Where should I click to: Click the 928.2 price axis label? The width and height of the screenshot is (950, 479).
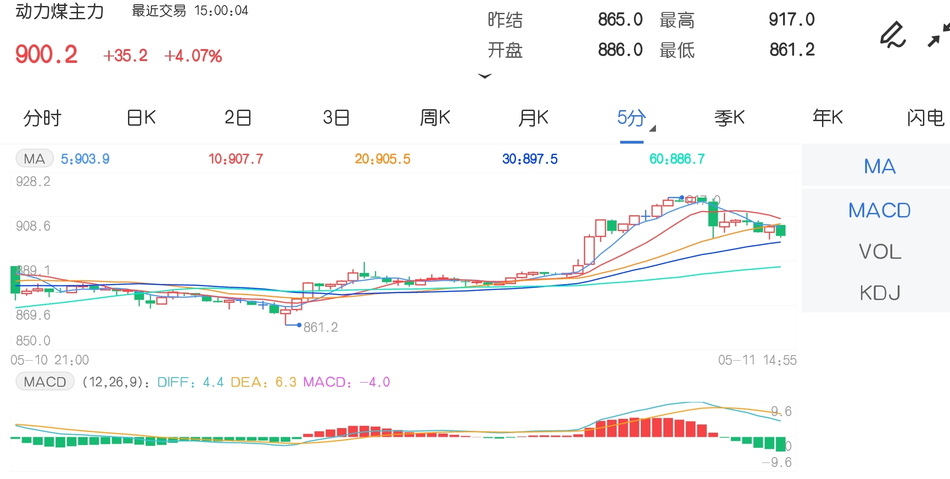pos(33,182)
